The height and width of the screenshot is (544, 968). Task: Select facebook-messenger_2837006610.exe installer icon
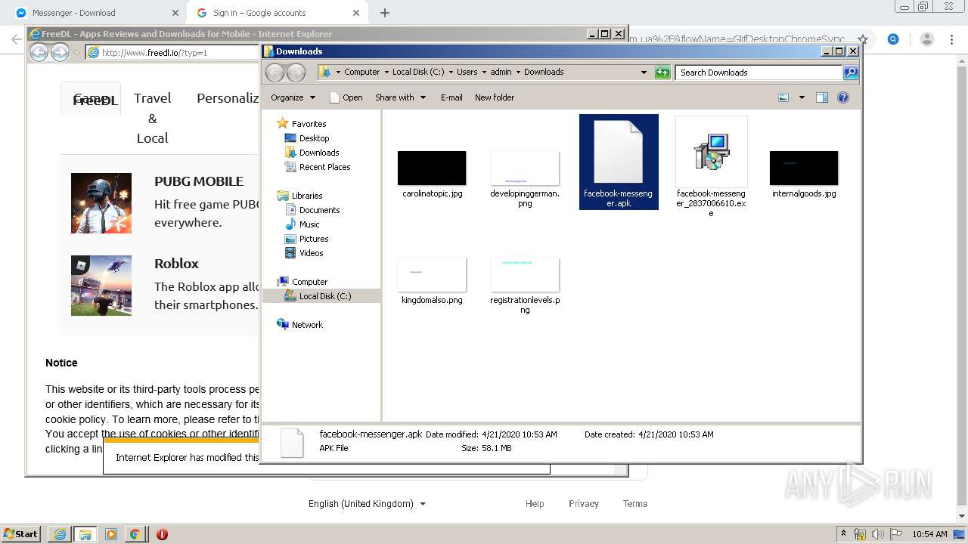point(711,152)
